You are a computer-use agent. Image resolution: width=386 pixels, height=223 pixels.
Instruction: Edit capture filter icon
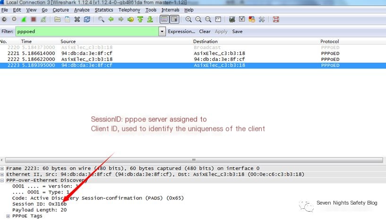232,19
